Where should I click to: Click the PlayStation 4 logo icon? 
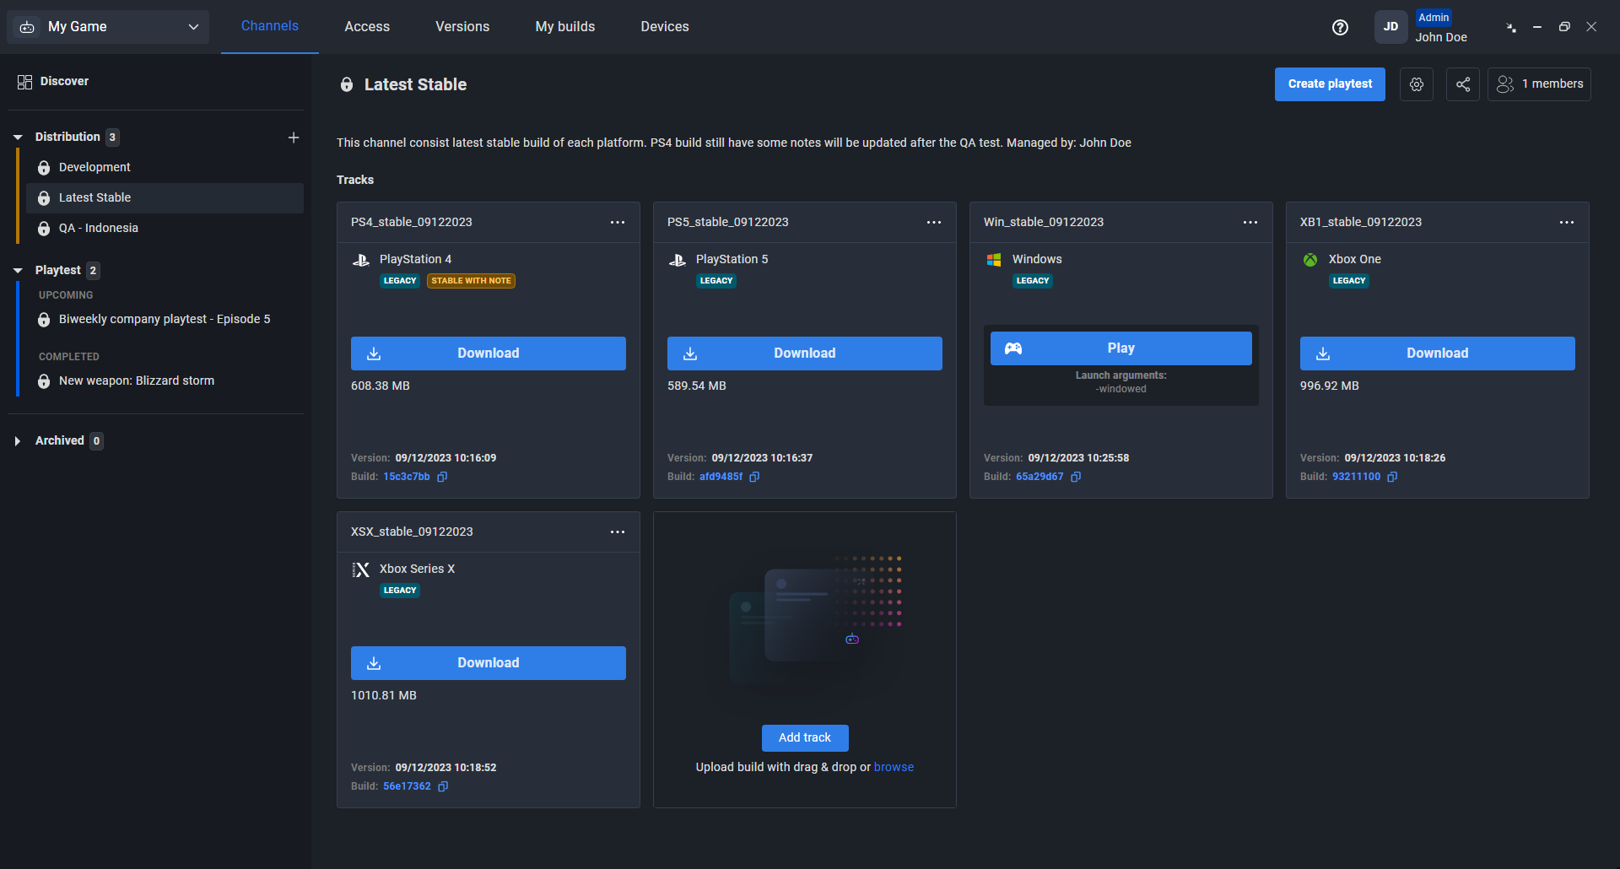click(361, 260)
